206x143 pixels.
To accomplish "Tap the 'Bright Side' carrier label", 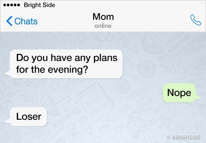I will 39,5.
